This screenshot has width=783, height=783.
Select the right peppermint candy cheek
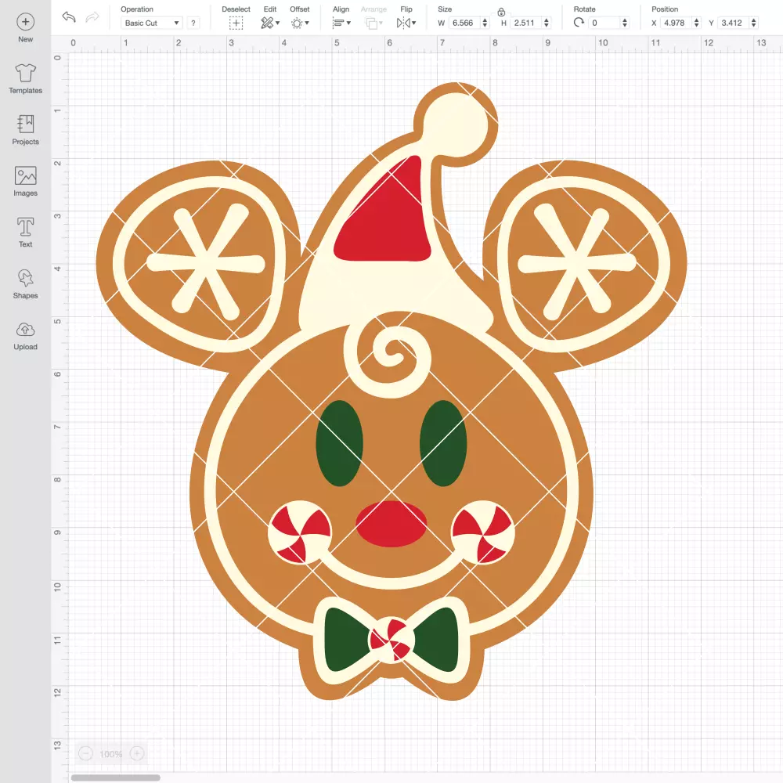tap(482, 532)
